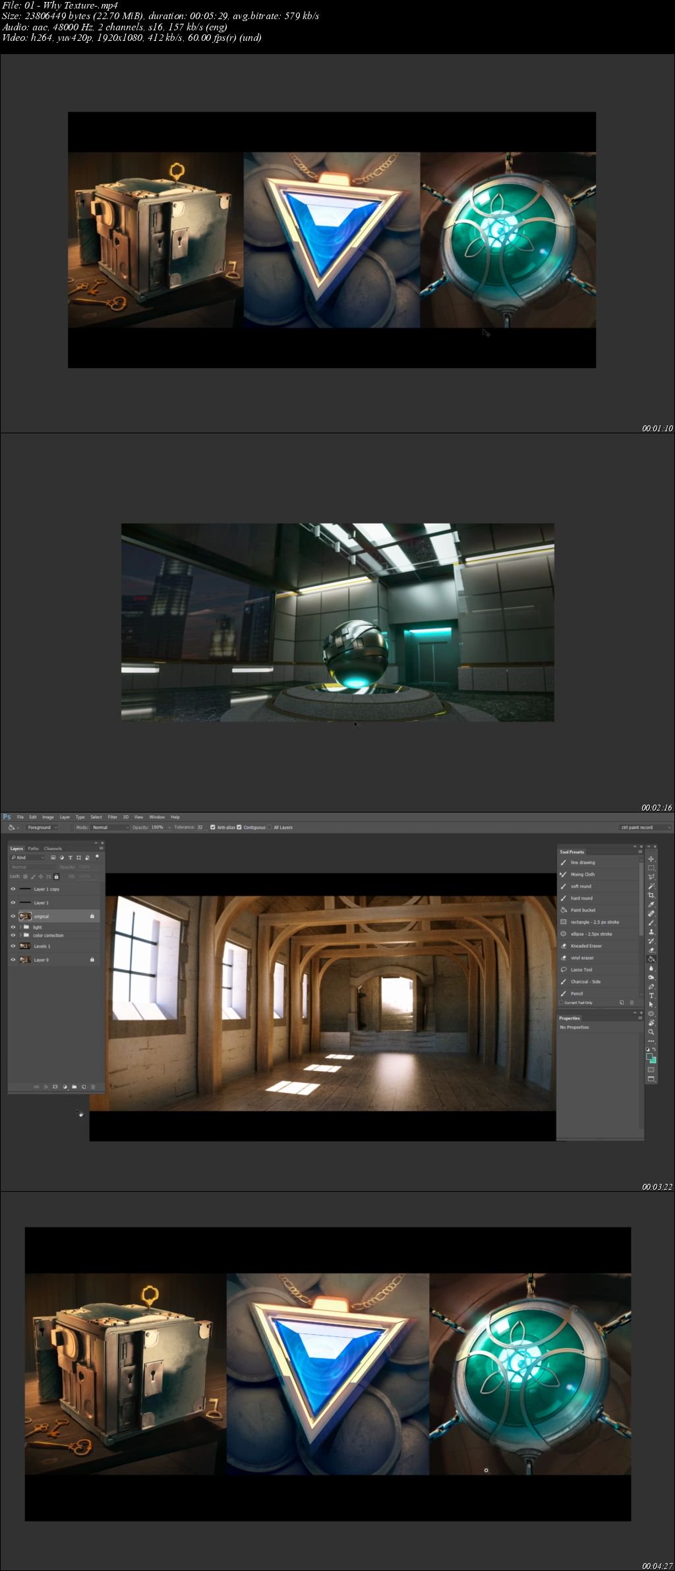
Task: Click the background color swatch
Action: coord(654,1061)
